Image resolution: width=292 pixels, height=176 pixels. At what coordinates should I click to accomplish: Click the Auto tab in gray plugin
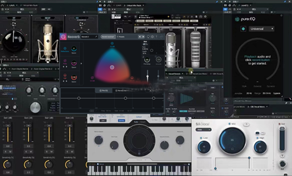(x=136, y=122)
